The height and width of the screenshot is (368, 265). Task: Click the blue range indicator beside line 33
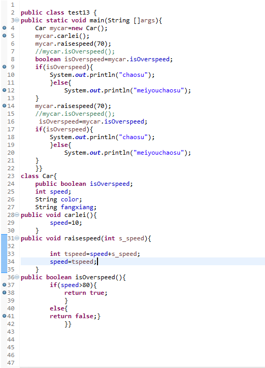click(x=4, y=254)
